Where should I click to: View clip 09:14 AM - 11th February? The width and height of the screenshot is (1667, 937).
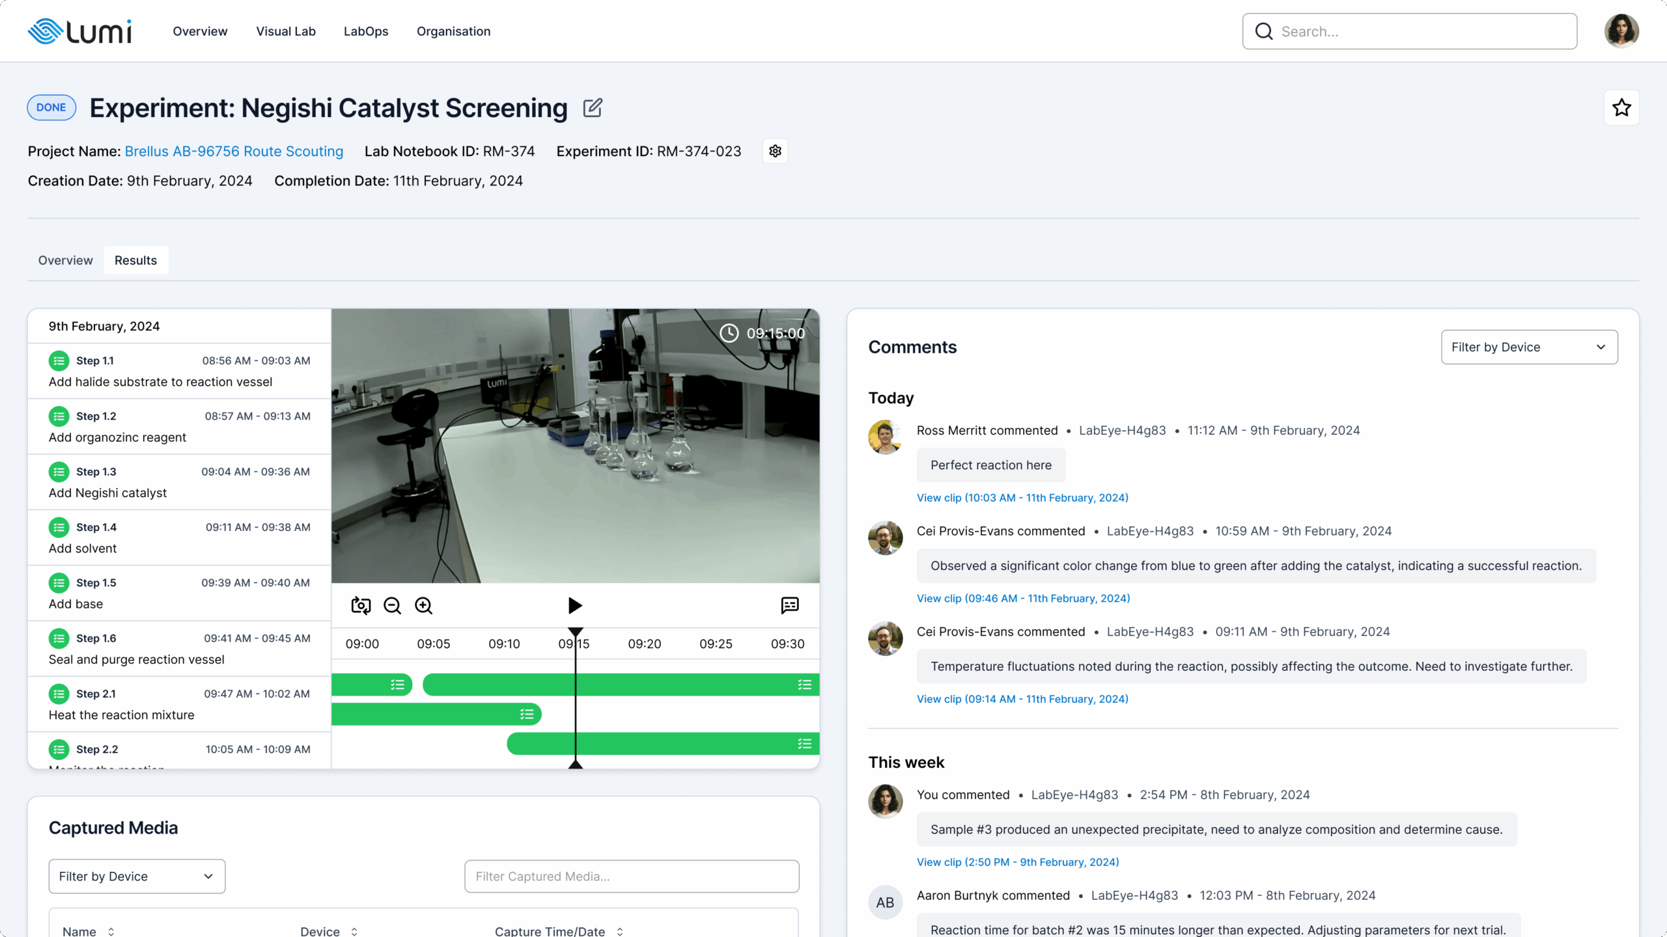point(1022,699)
